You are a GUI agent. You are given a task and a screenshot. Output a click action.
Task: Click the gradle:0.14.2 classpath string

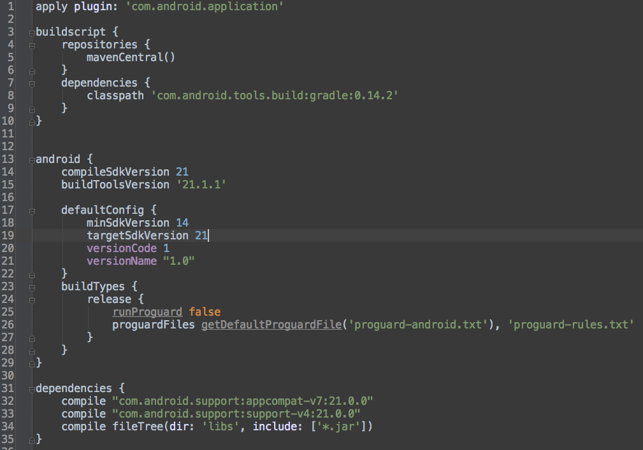275,95
